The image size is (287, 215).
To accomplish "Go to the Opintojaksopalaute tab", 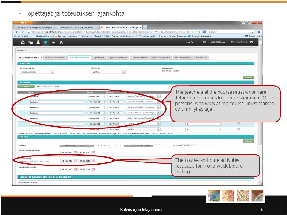I will click(x=161, y=57).
